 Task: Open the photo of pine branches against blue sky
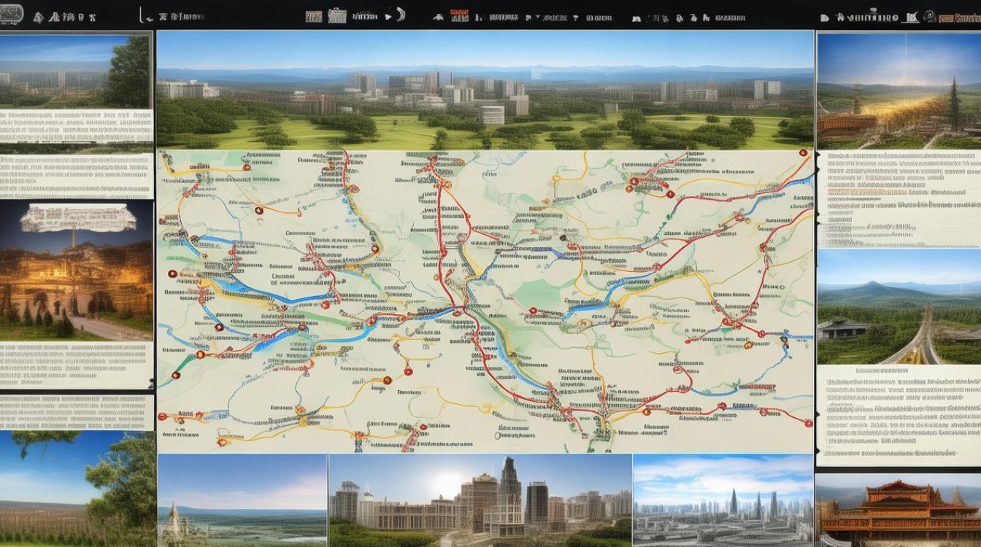pos(77,489)
